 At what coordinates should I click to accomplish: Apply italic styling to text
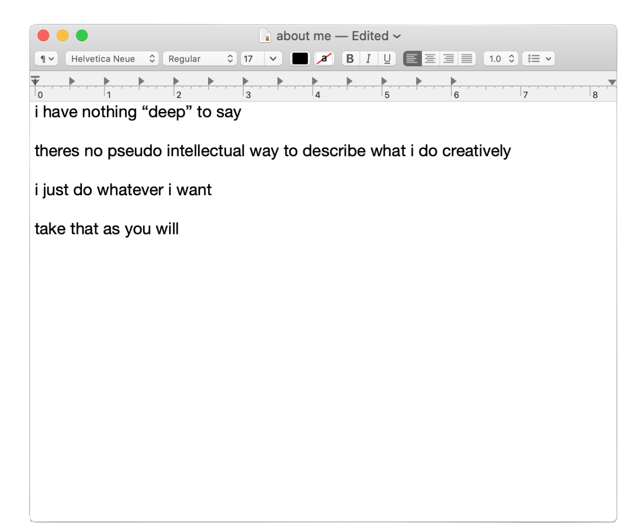coord(368,58)
